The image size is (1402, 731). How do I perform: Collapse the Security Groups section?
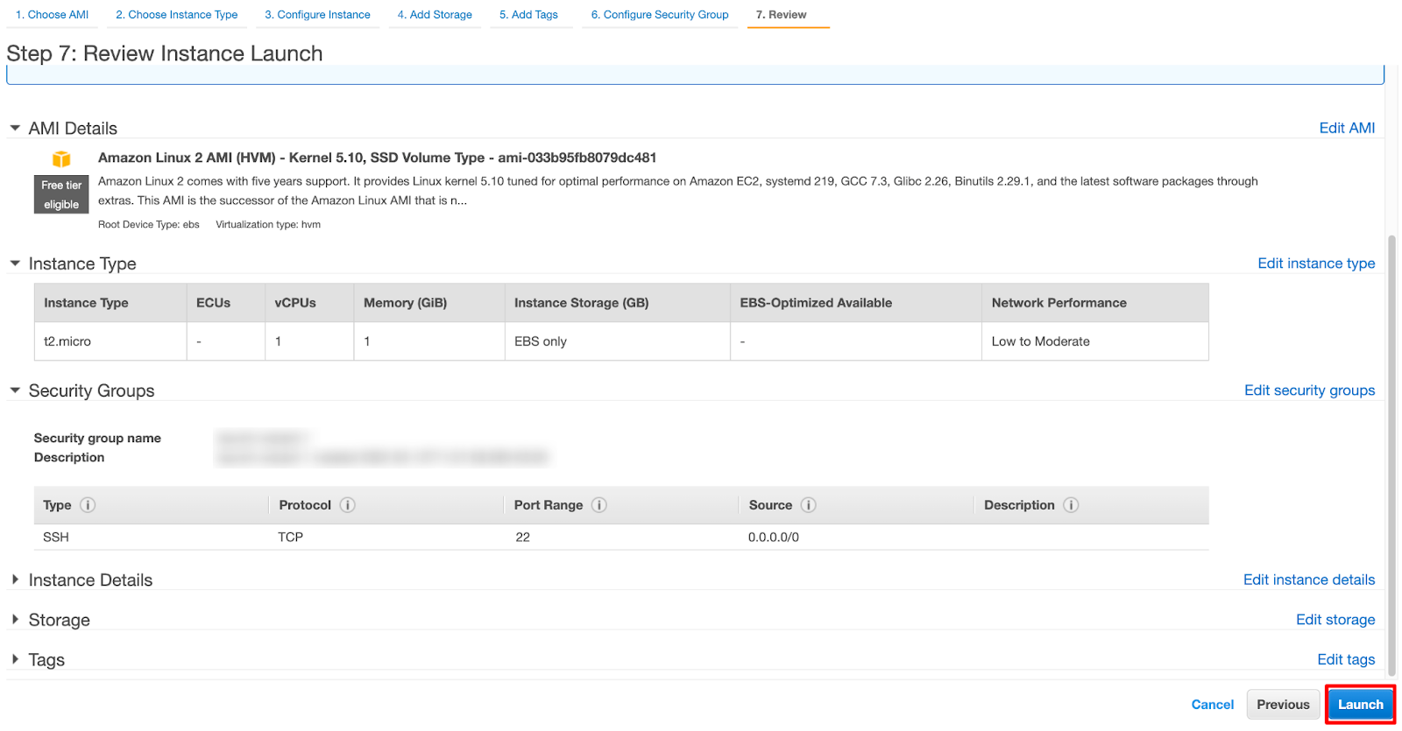pyautogui.click(x=15, y=390)
